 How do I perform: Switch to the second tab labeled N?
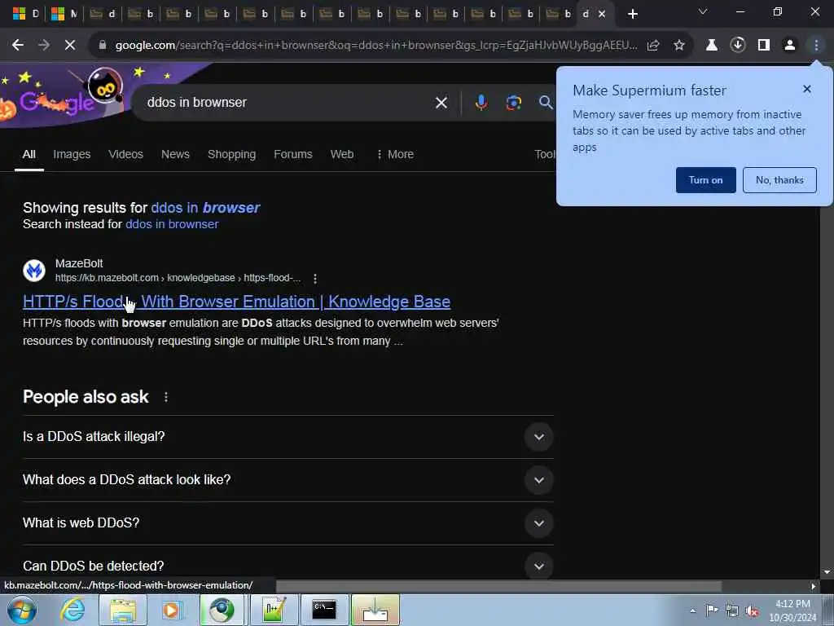pyautogui.click(x=64, y=14)
